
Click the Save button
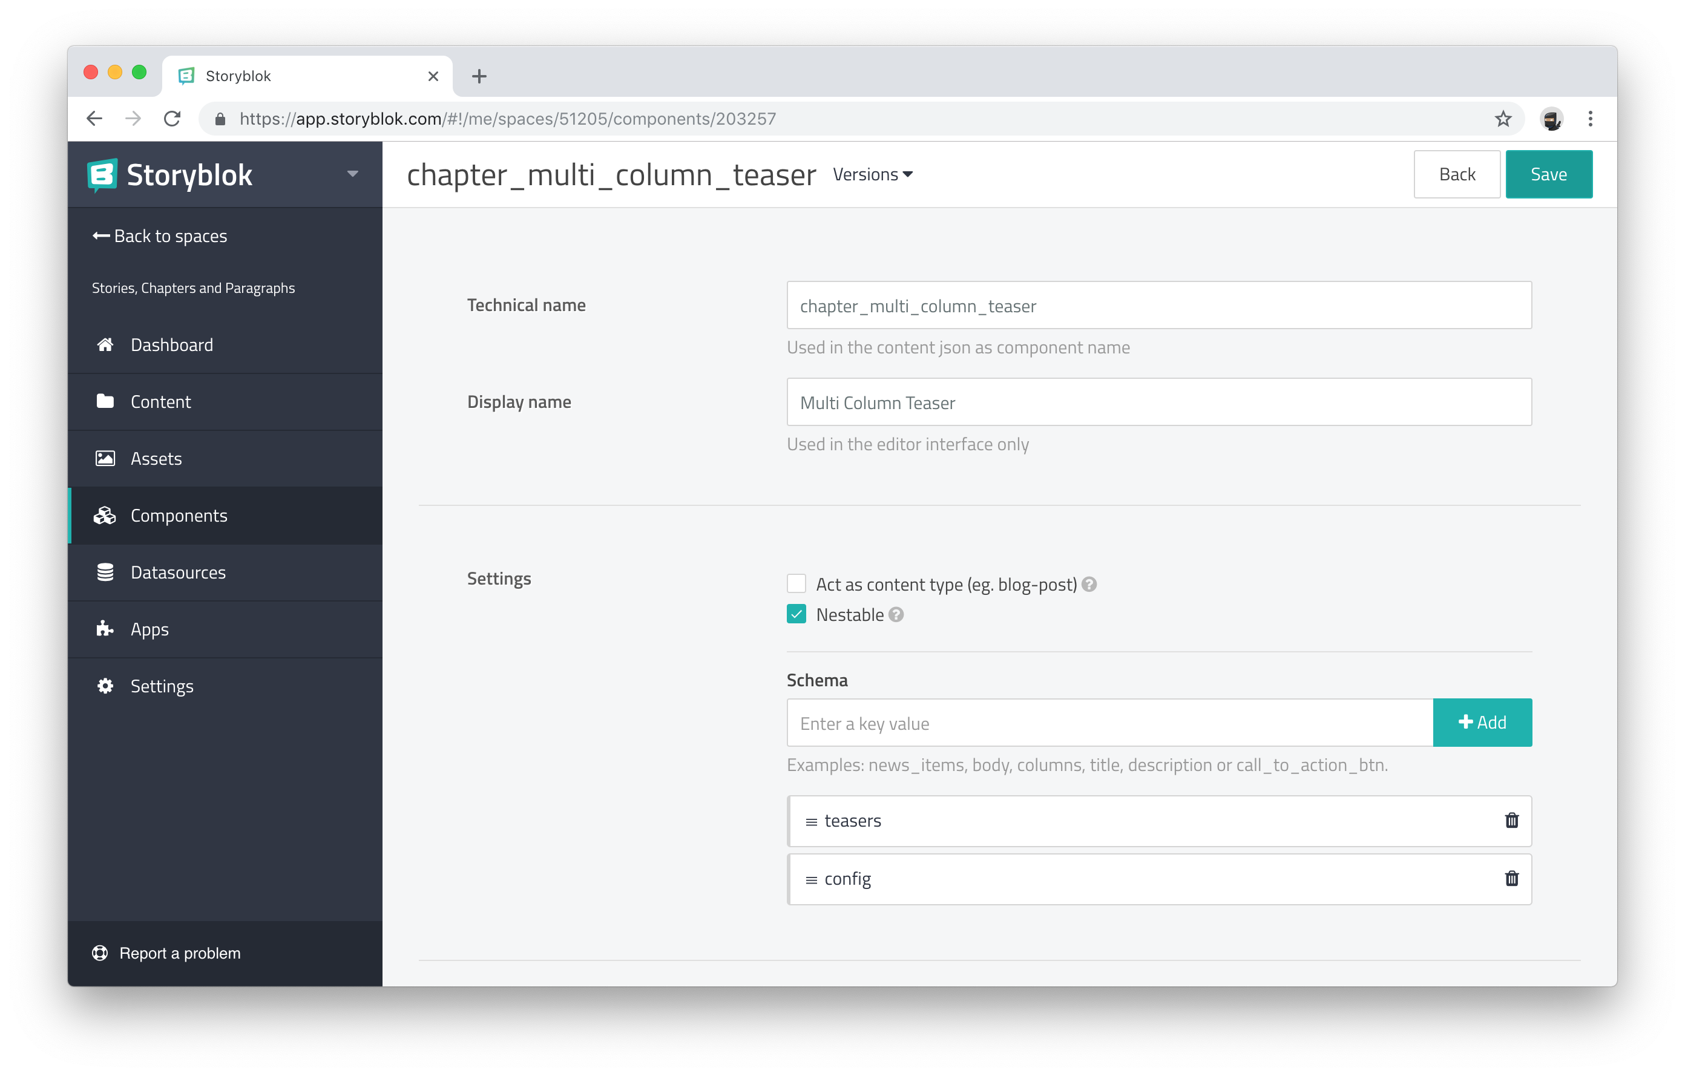pyautogui.click(x=1549, y=173)
